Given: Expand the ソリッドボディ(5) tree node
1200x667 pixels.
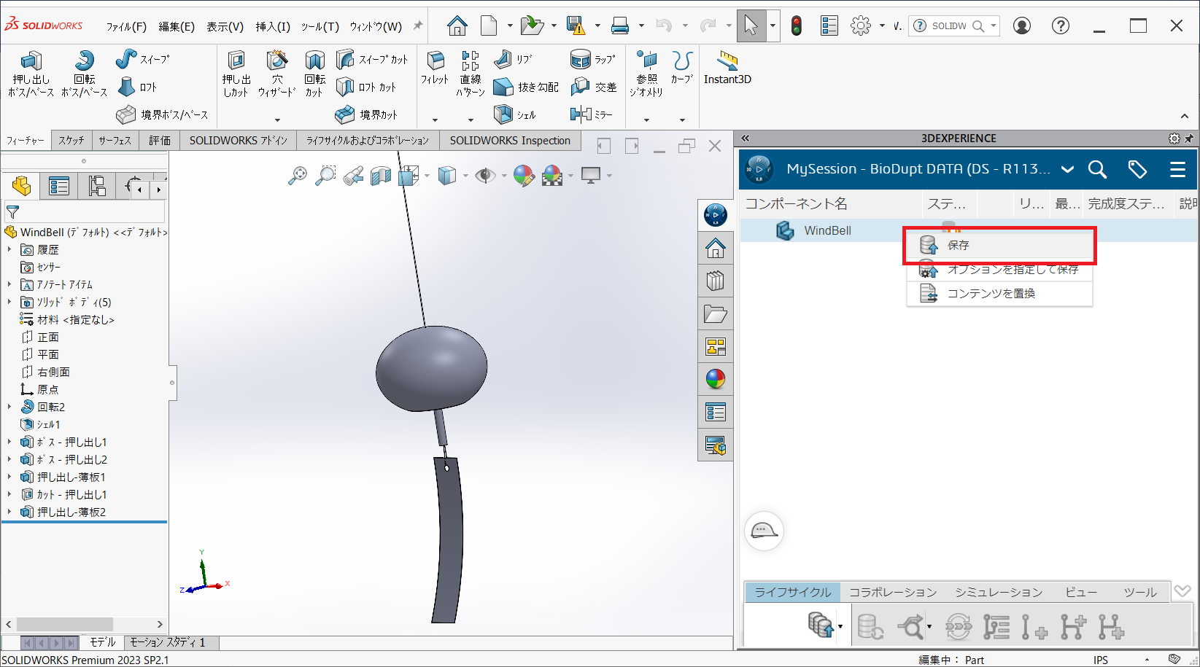Looking at the screenshot, I should point(9,302).
